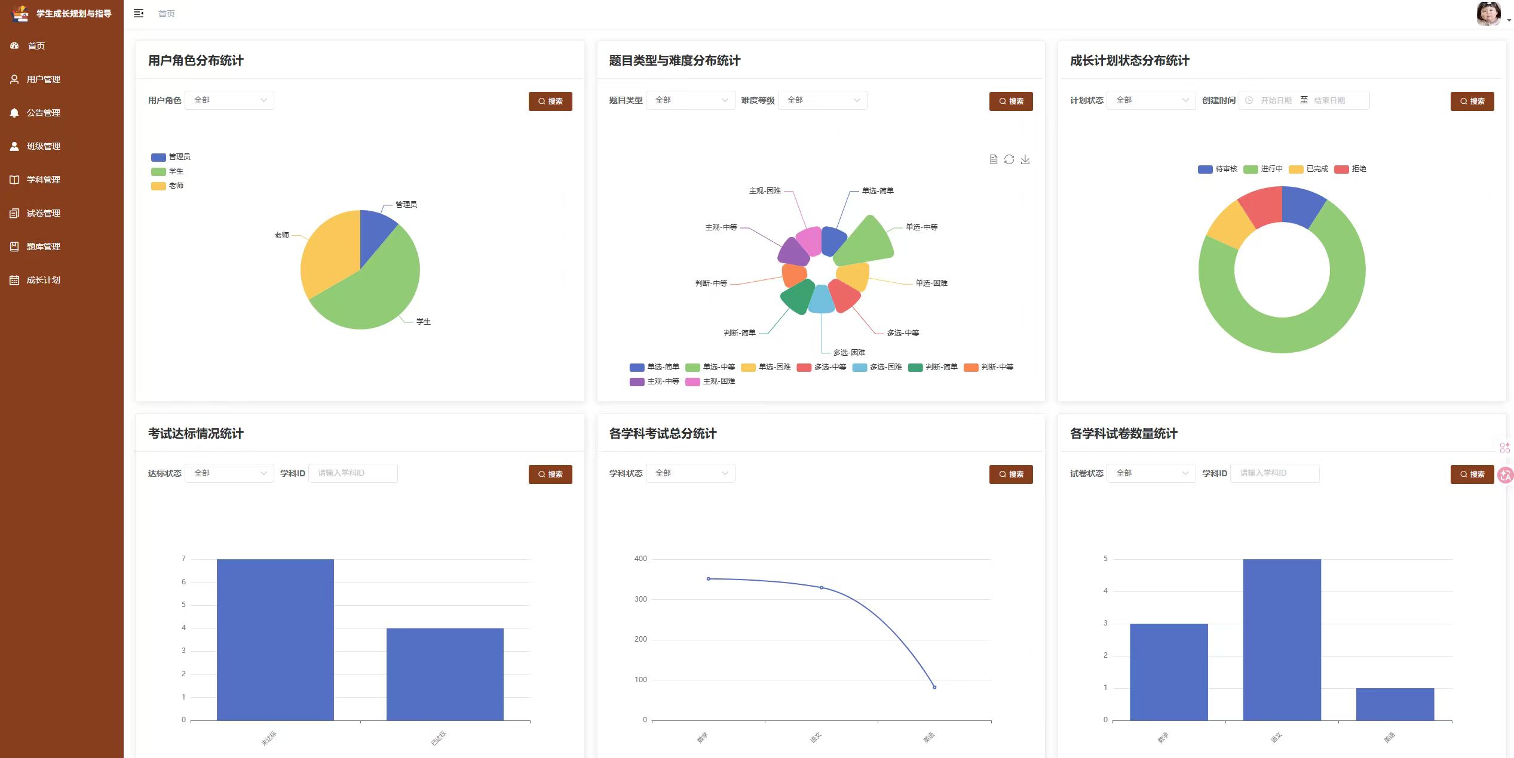Image resolution: width=1514 pixels, height=758 pixels.
Task: Expand the 用户角色 dropdown
Action: point(229,100)
